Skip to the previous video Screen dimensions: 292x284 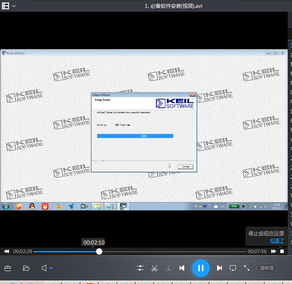[182, 268]
